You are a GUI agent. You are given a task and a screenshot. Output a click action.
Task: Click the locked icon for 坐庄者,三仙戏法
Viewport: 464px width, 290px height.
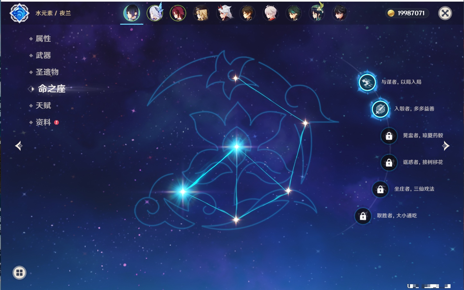click(x=380, y=189)
